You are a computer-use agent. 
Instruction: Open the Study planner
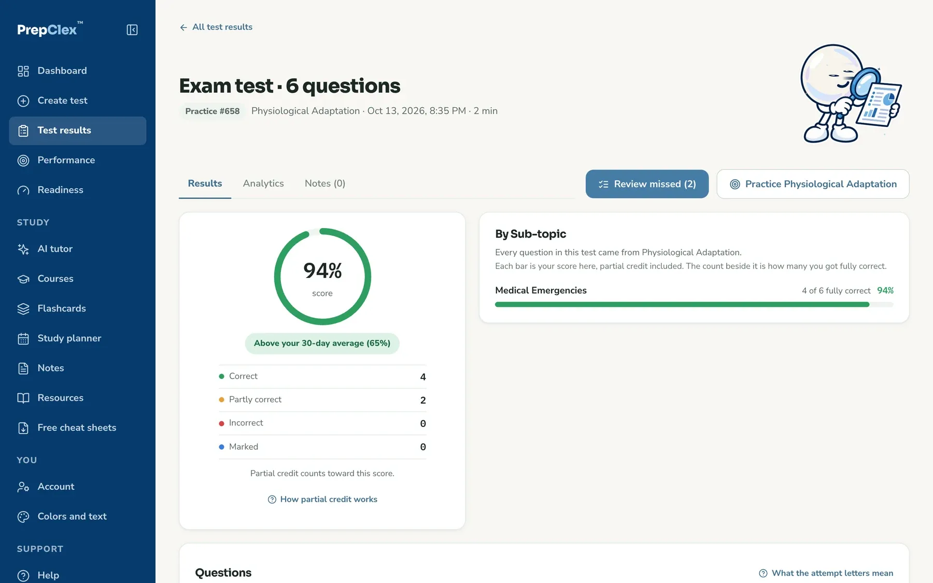pos(78,338)
